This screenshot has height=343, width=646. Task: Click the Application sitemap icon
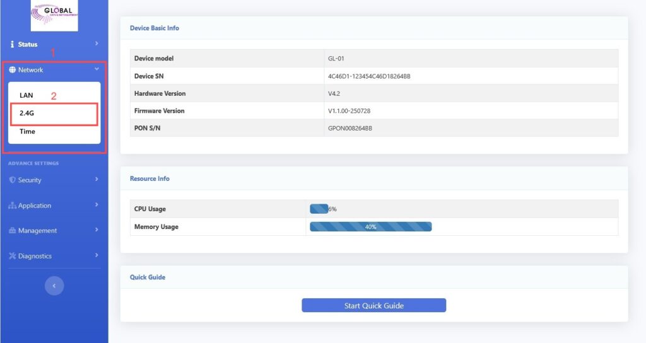click(x=13, y=206)
